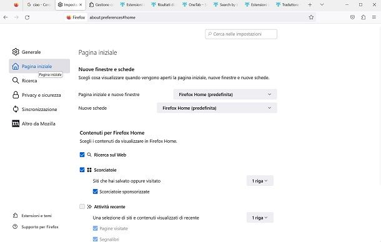
Task: Click the Firefox View icon in tab strip
Action: 16,4
